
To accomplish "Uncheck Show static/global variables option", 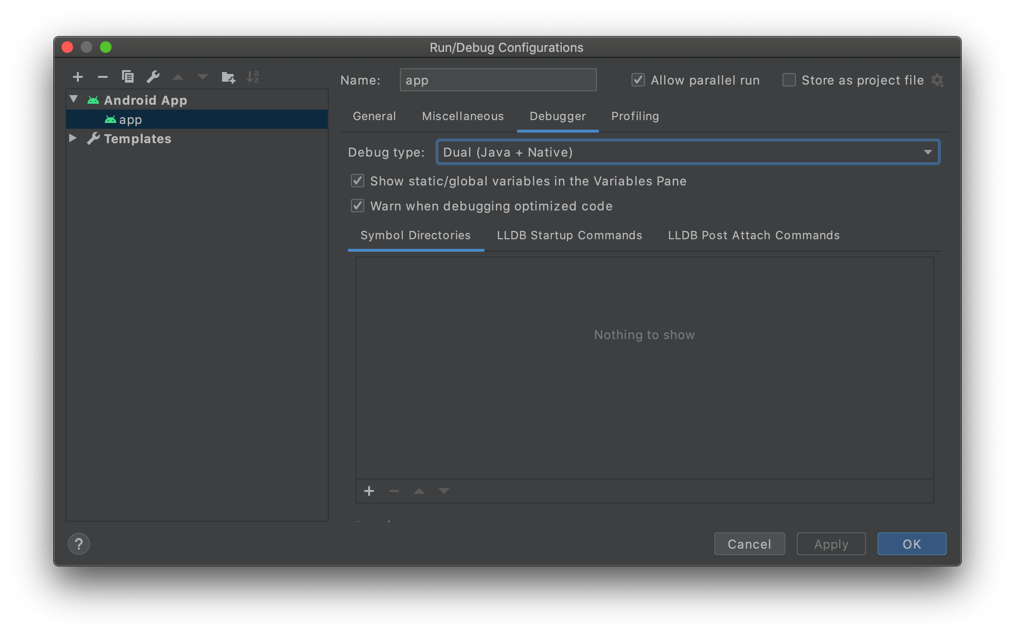I will [358, 181].
